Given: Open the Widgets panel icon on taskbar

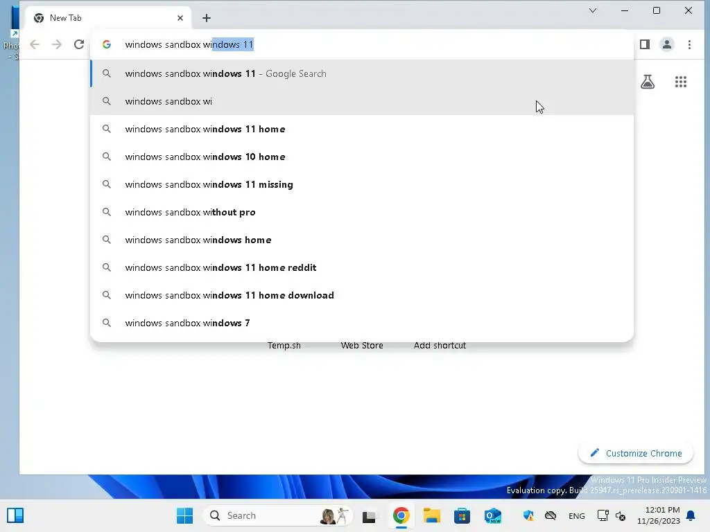Looking at the screenshot, I should pyautogui.click(x=15, y=515).
